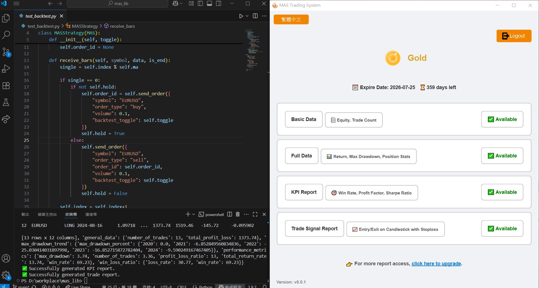539x288 pixels.
Task: Follow the click here to upgrade link
Action: pyautogui.click(x=436, y=264)
